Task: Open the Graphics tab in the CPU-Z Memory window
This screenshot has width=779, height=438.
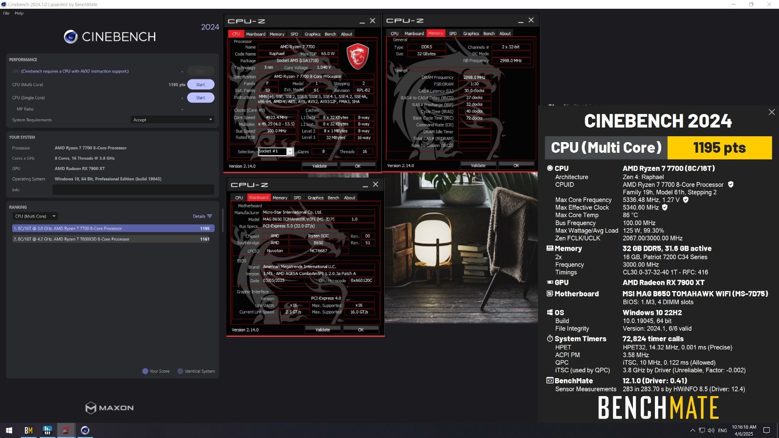Action: pyautogui.click(x=471, y=34)
